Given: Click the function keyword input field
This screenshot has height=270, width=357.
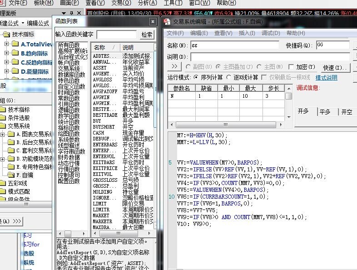Looking at the screenshot, I should click(117, 35).
